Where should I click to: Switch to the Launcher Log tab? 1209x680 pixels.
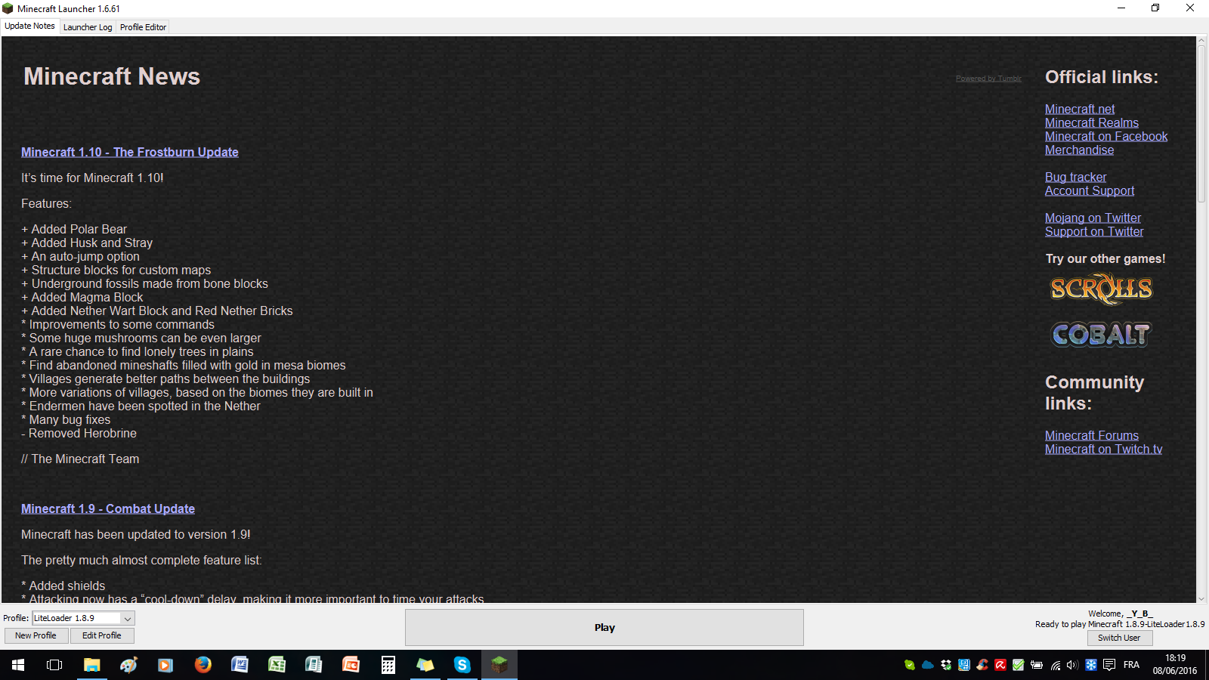[88, 27]
